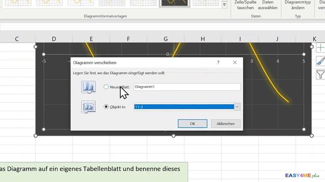The image size is (325, 182).
Task: Select column header J
Action: [x=277, y=39]
